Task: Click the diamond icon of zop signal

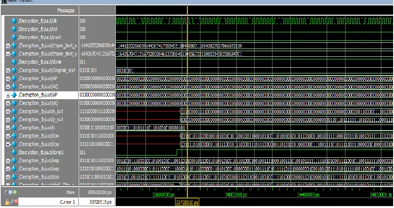Action: [x=14, y=177]
